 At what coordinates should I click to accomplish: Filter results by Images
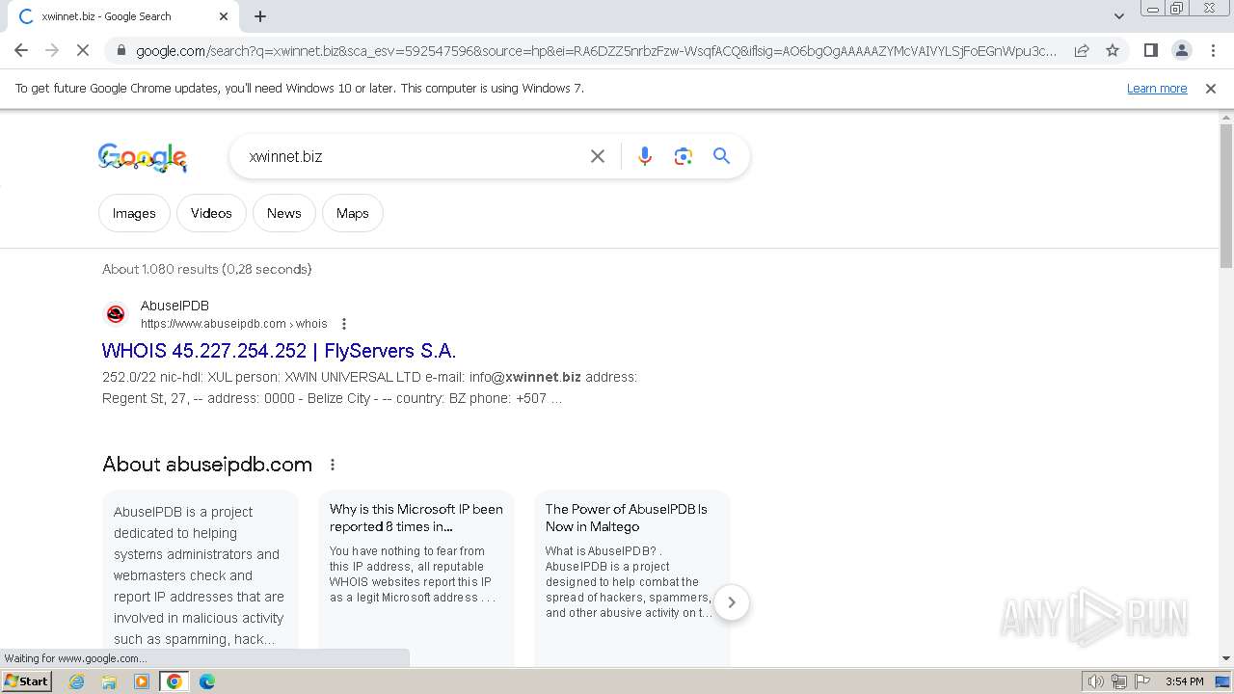[x=134, y=213]
